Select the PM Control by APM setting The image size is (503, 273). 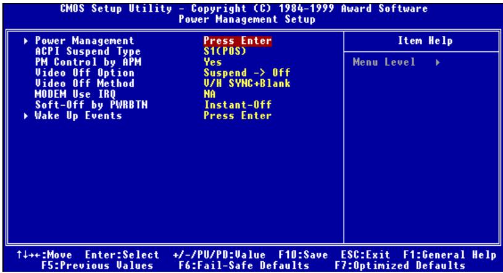88,62
